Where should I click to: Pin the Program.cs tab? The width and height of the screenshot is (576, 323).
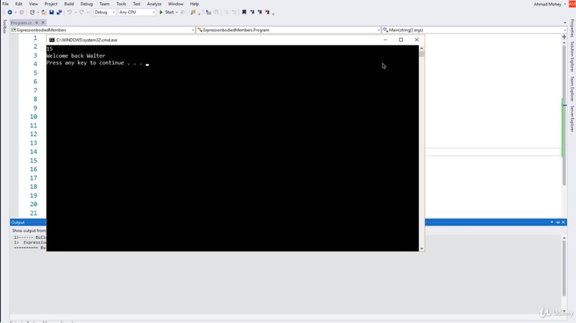pyautogui.click(x=37, y=22)
